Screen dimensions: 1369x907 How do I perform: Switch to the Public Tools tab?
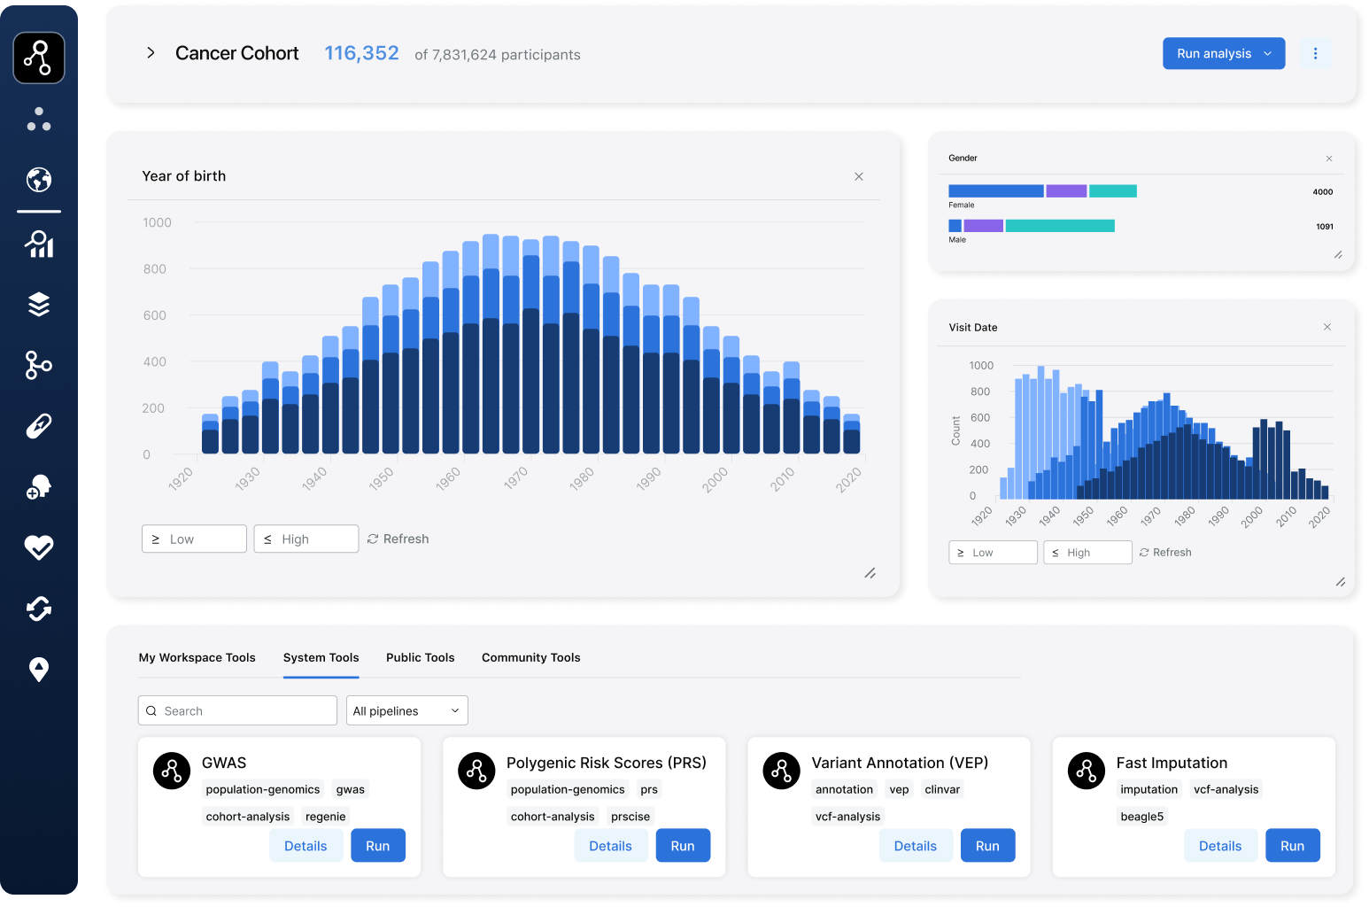[420, 657]
